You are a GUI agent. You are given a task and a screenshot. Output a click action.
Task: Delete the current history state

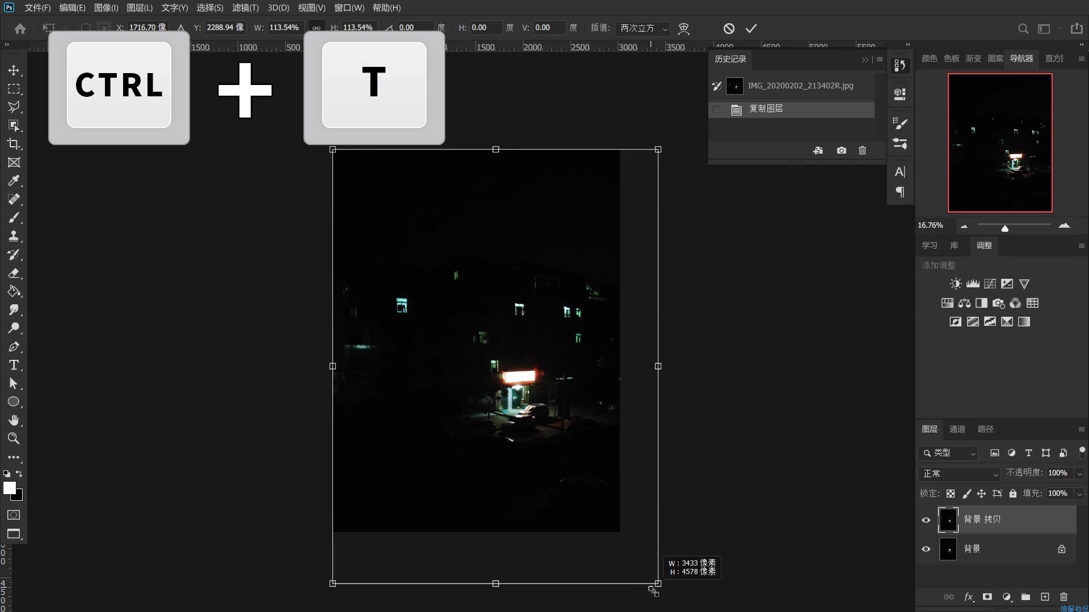pyautogui.click(x=862, y=150)
